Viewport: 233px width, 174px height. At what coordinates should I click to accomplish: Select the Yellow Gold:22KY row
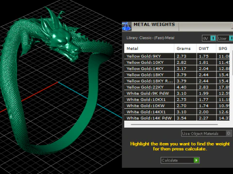pyautogui.click(x=177, y=87)
